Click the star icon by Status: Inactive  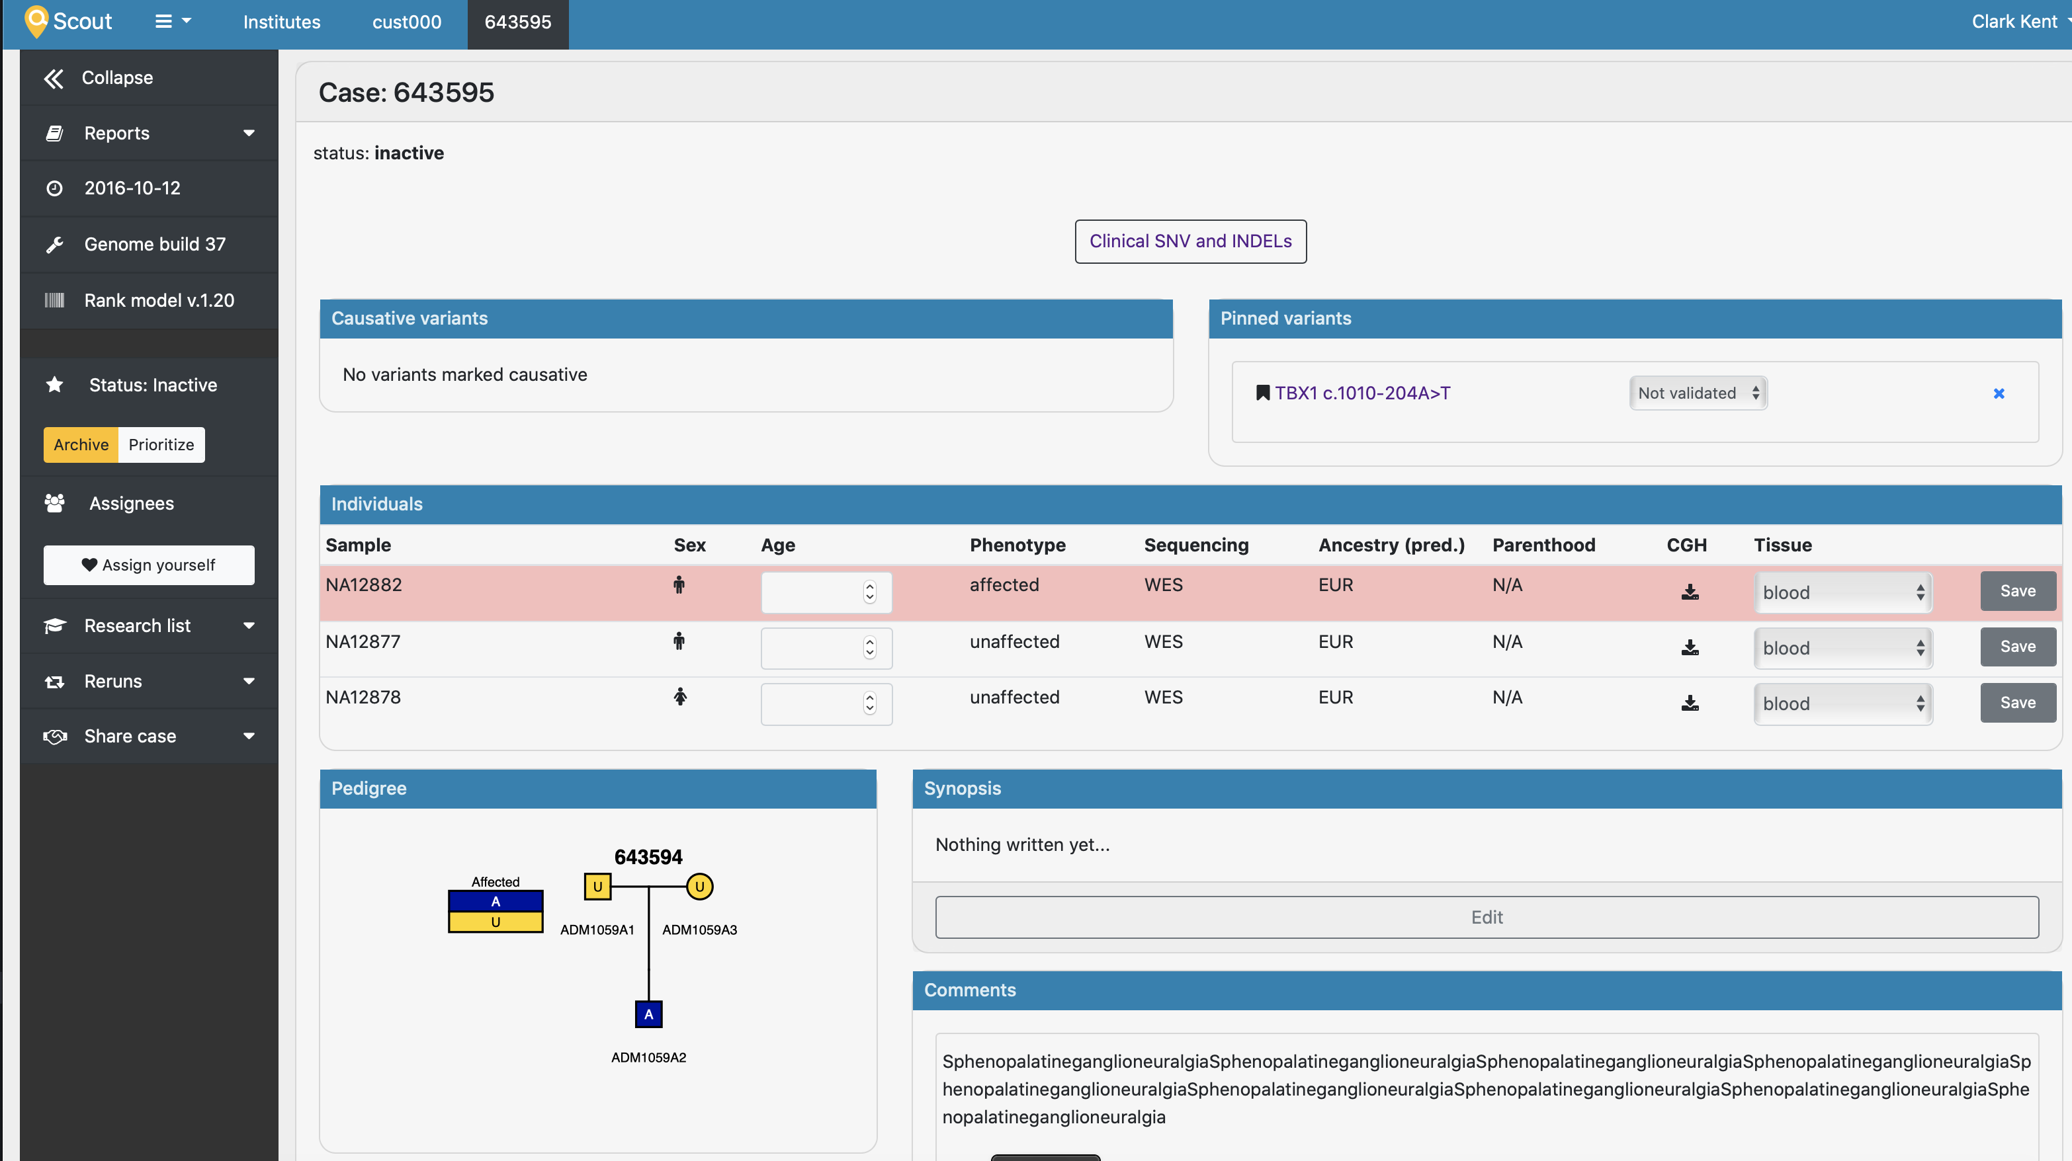(x=55, y=385)
